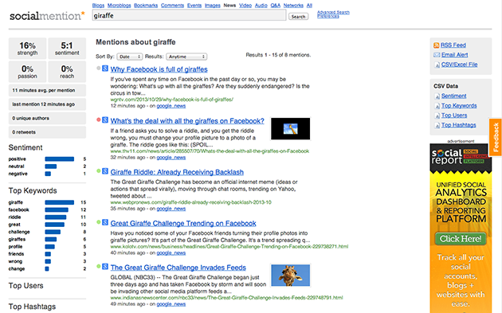
Task: Open 'Giraffe Riddle: Already Receiving Backlash' article
Action: point(177,172)
